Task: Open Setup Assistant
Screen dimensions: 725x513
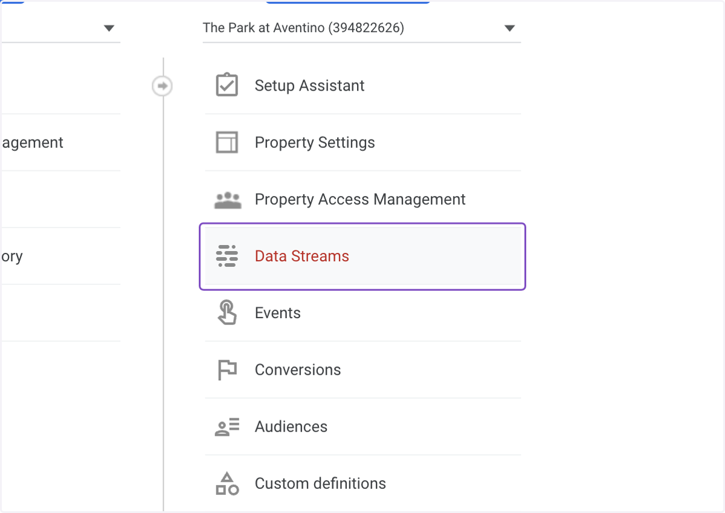Action: tap(362, 86)
